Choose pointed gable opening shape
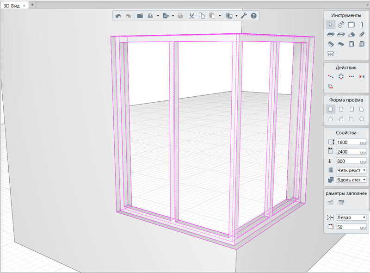370x273 pixels. [x=331, y=119]
